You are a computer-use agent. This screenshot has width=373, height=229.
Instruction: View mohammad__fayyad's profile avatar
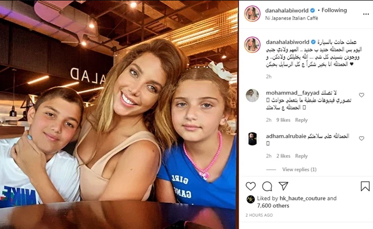[252, 96]
